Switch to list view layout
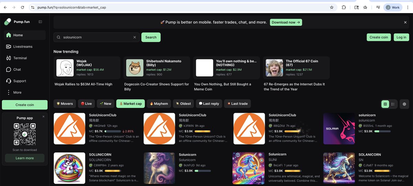Viewport: 413px width, 186px height. 393,104
